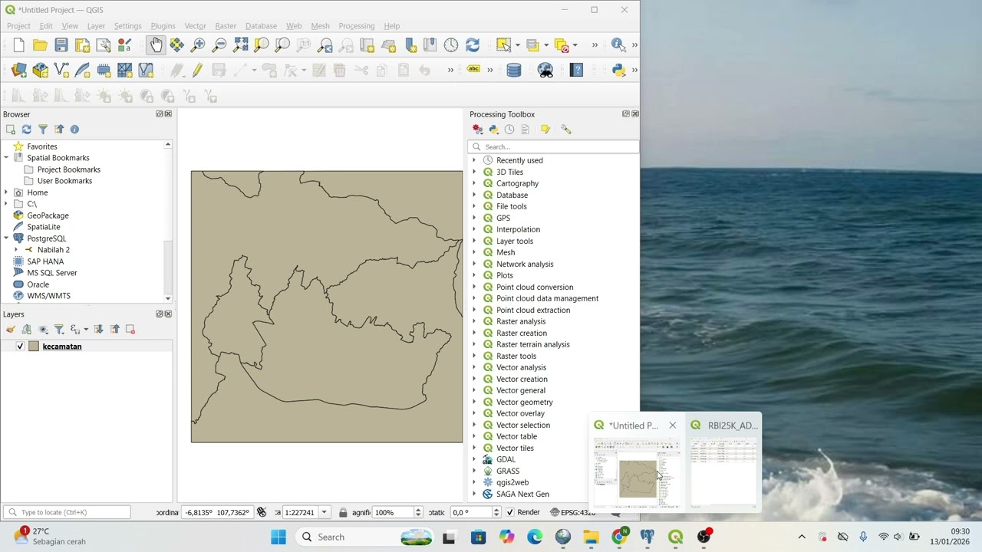Activate the Zoom Out magnifier tool
Screen dimensions: 982x552
click(219, 45)
